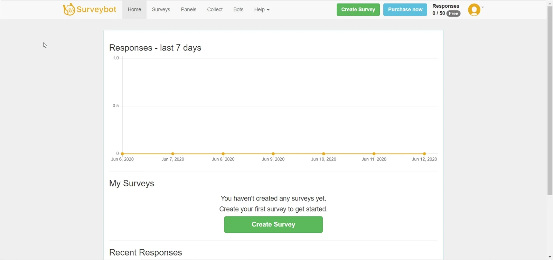Click the vertical scrollbar thumb
553x260 pixels.
(550, 101)
